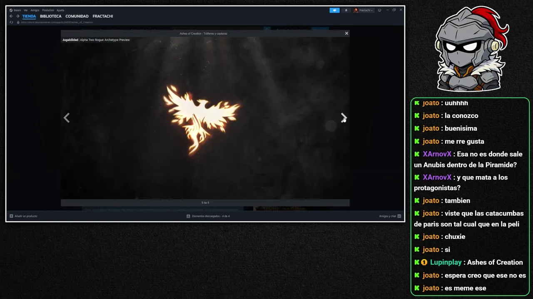Click the Fractachi profile avatar
This screenshot has height=299, width=533.
(356, 10)
